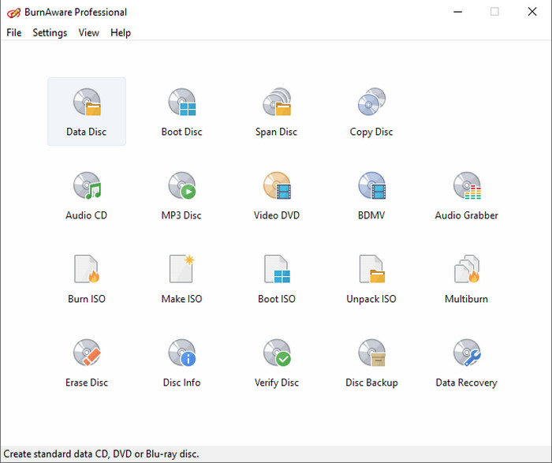Click the Boot ISO icon
The image size is (552, 463).
[276, 271]
